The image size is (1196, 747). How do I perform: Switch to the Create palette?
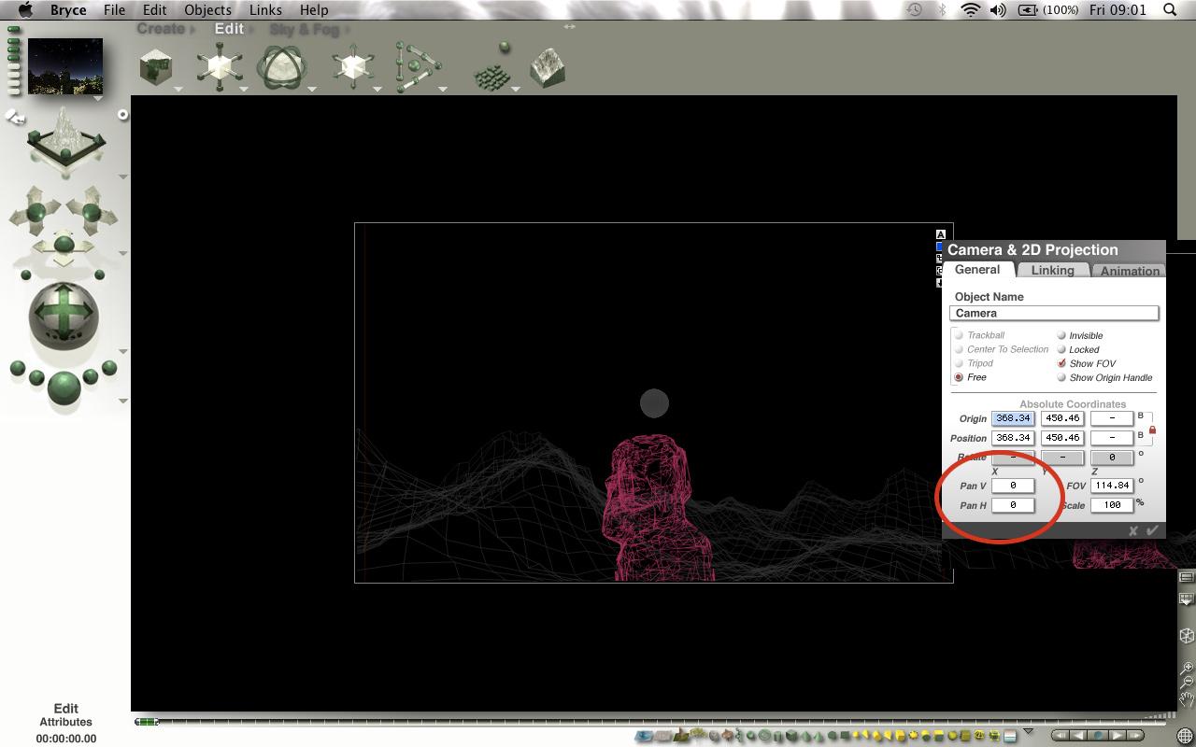tap(161, 29)
